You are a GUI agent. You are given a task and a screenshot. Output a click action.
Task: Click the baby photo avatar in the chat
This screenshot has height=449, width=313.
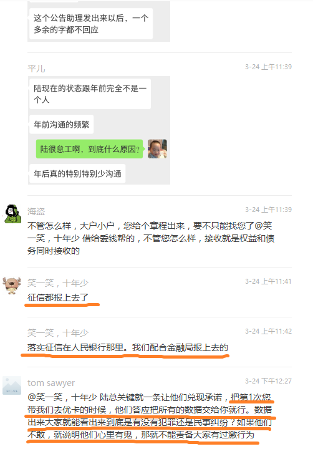[157, 149]
